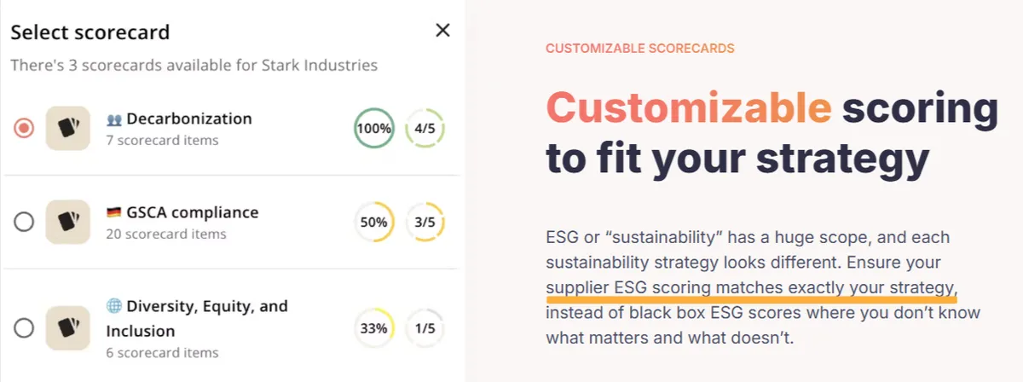
Task: Click the GSCA compliance scorecard card icon
Action: tap(68, 222)
